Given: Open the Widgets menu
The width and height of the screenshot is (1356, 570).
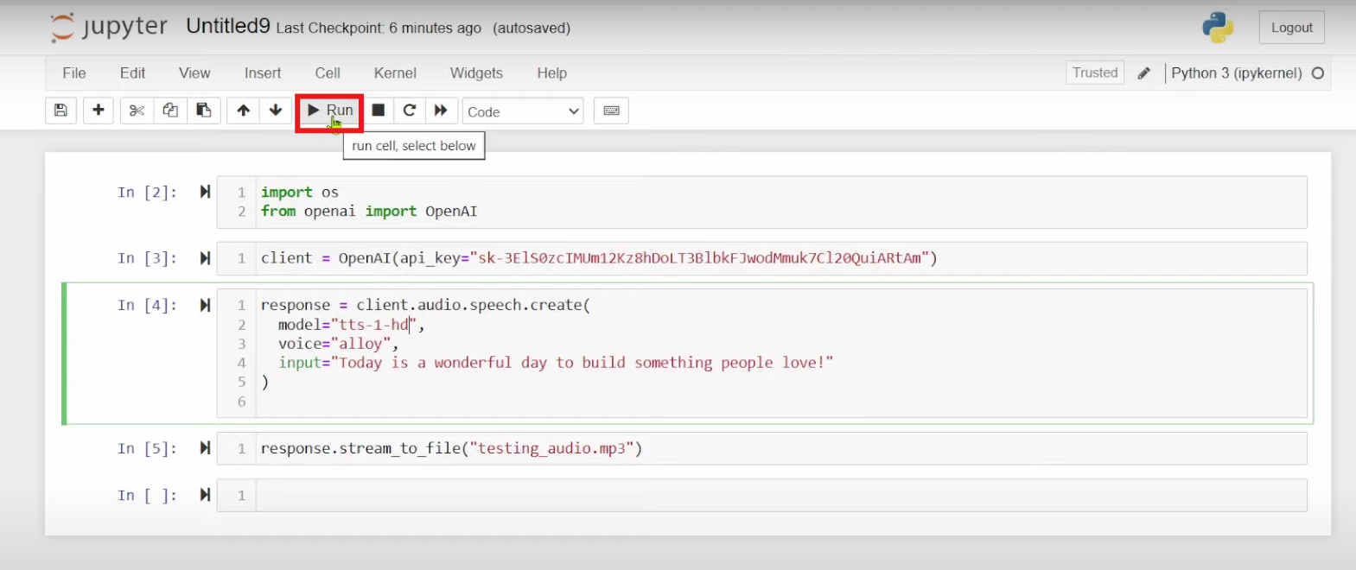Looking at the screenshot, I should pos(476,73).
